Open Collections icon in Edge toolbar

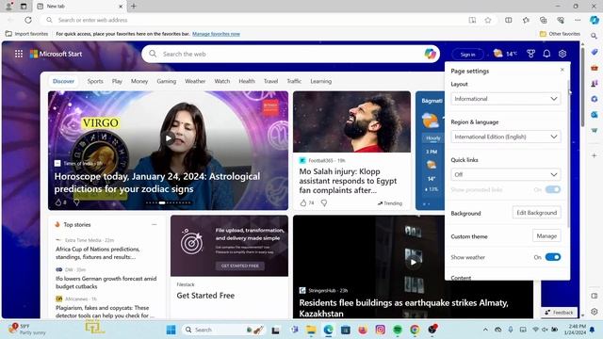pyautogui.click(x=543, y=20)
